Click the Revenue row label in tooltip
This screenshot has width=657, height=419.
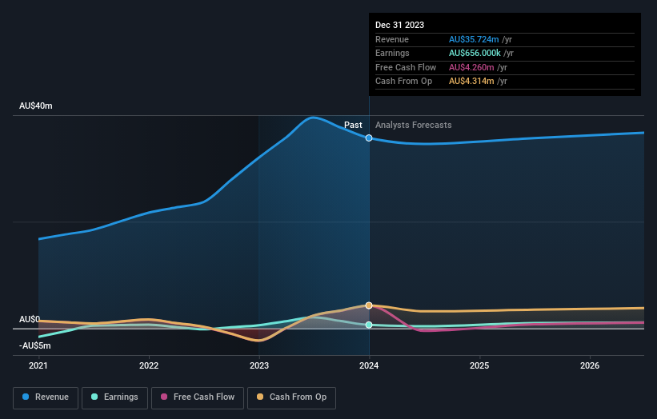pos(392,39)
